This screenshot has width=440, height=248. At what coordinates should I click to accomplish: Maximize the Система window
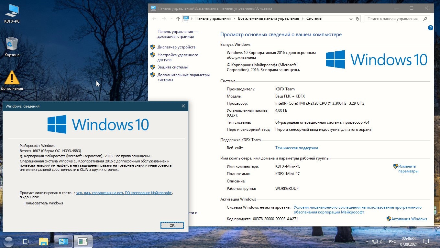(412, 8)
